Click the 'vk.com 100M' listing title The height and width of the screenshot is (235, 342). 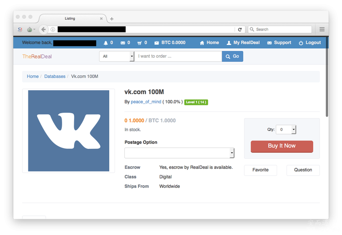[x=144, y=92]
